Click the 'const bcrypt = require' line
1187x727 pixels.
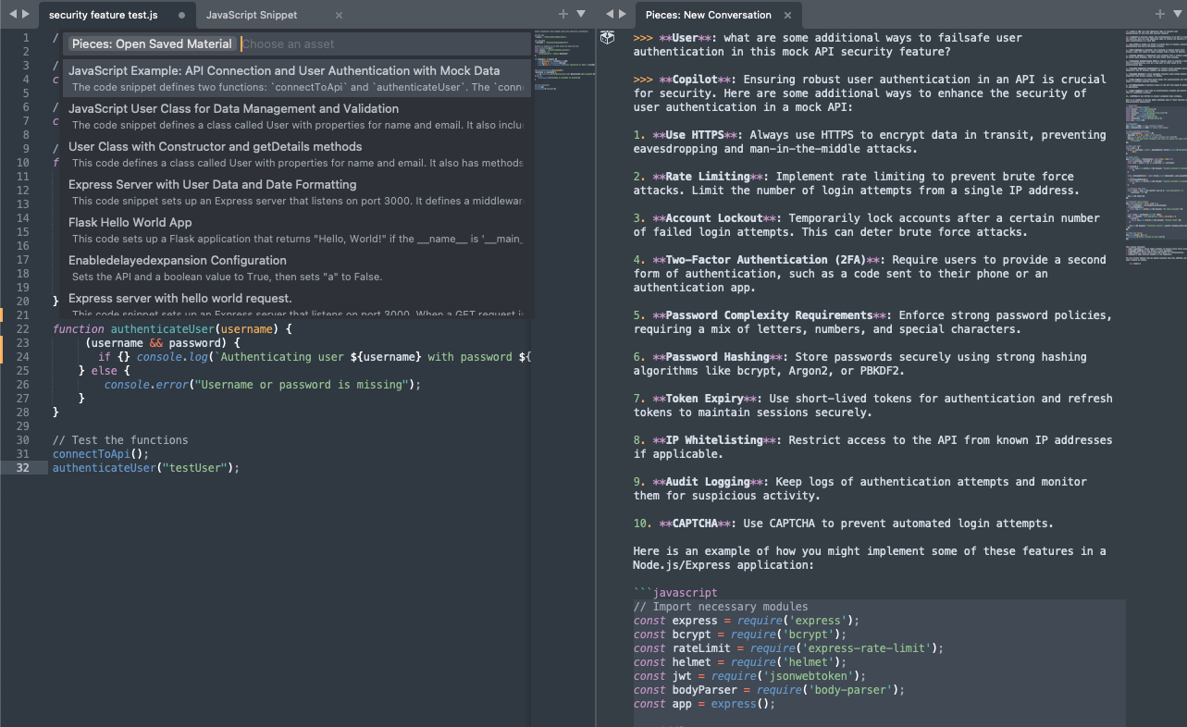click(740, 635)
